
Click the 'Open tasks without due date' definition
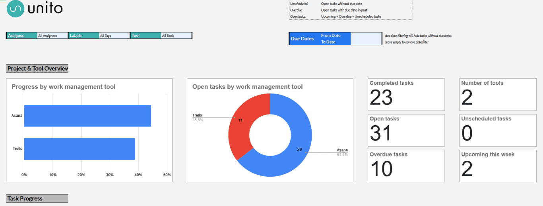tap(341, 4)
